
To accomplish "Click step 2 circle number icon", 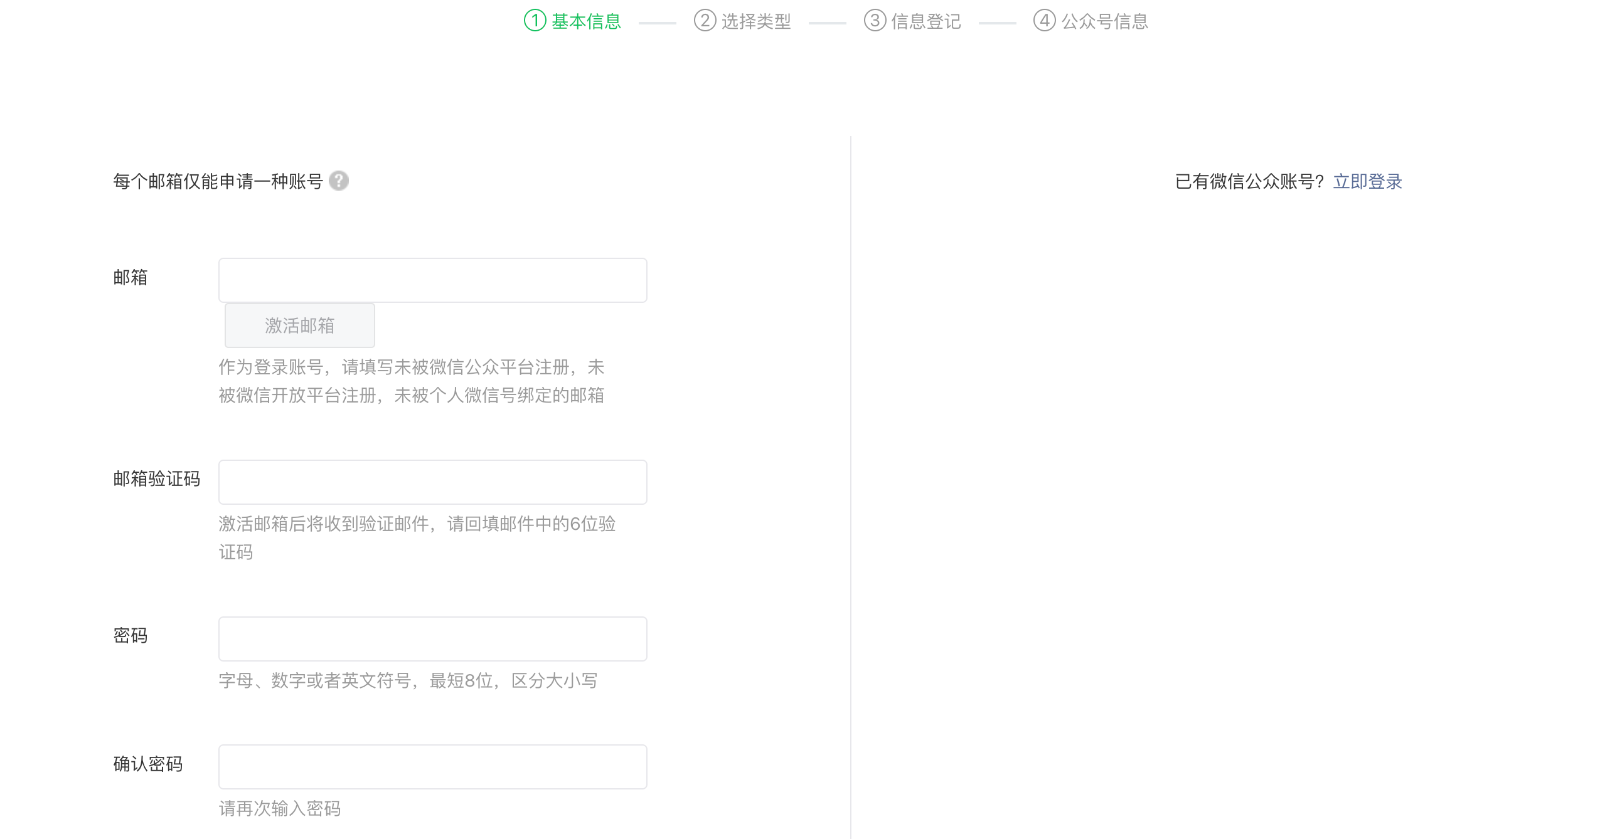I will pyautogui.click(x=705, y=21).
